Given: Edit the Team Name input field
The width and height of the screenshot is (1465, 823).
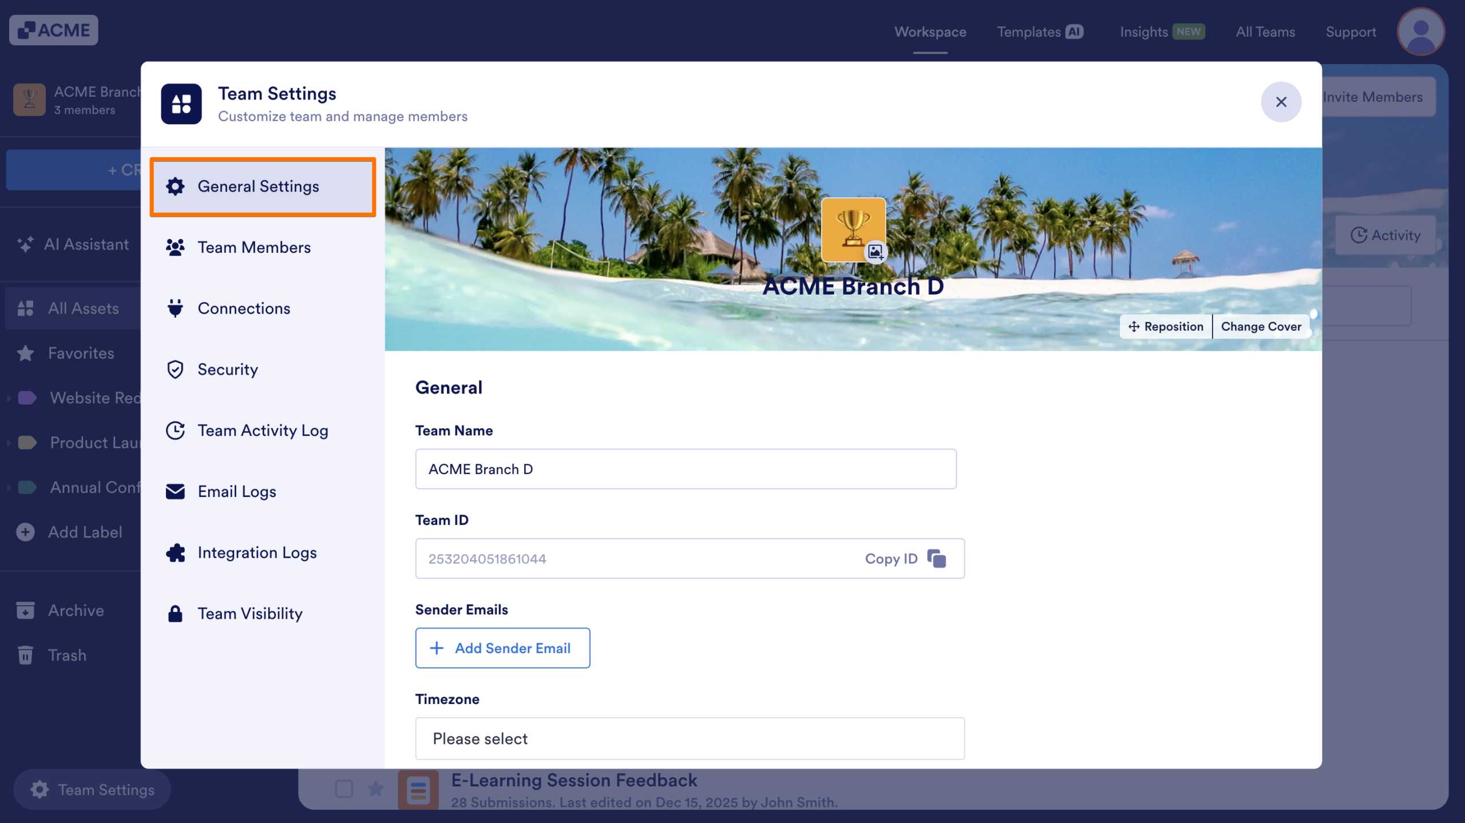Looking at the screenshot, I should click(686, 468).
